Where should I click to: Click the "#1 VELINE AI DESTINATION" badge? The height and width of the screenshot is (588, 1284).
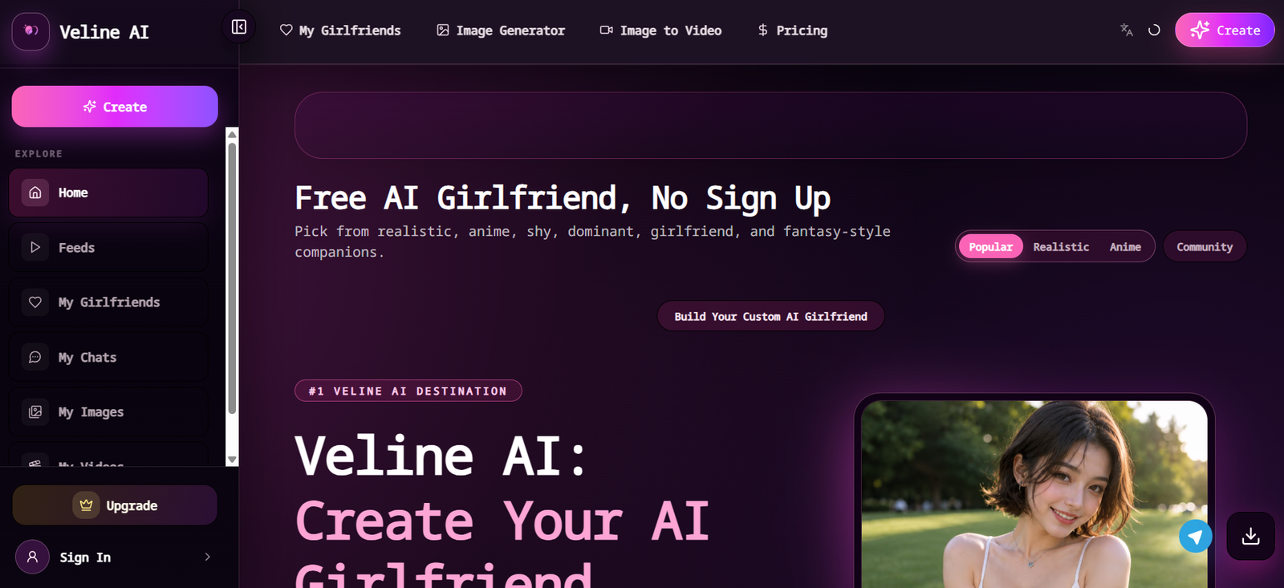(x=408, y=391)
